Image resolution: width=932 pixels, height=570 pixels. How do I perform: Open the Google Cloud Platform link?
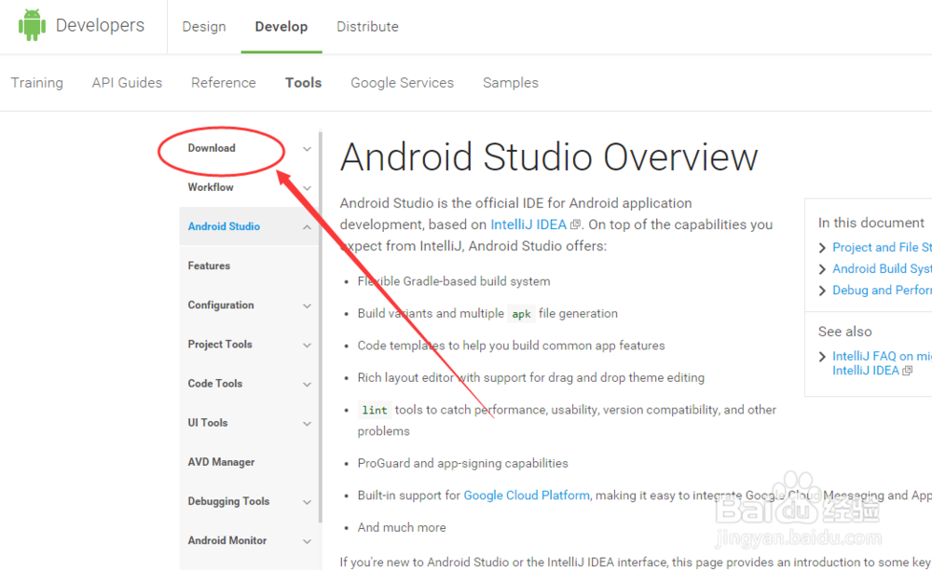click(527, 495)
